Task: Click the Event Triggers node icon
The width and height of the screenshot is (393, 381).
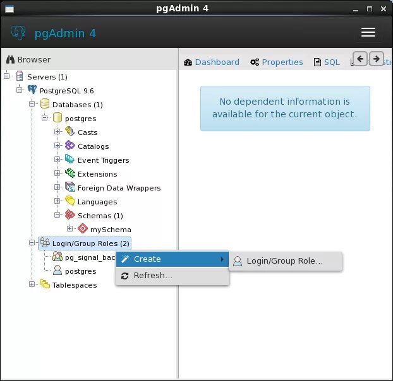Action: [70, 159]
